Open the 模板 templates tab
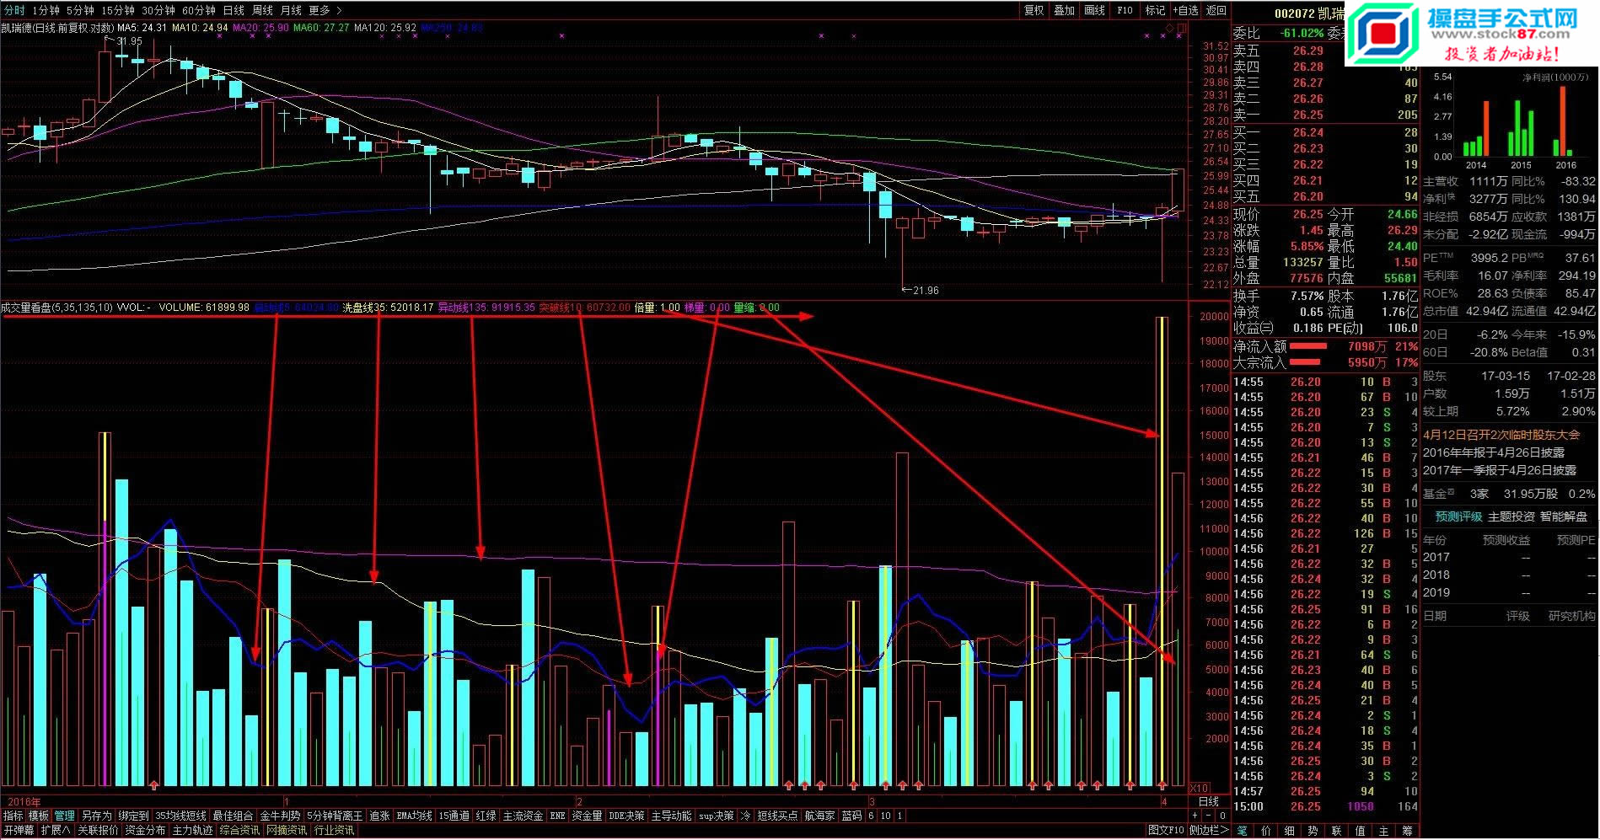The image size is (1600, 840). (x=39, y=816)
